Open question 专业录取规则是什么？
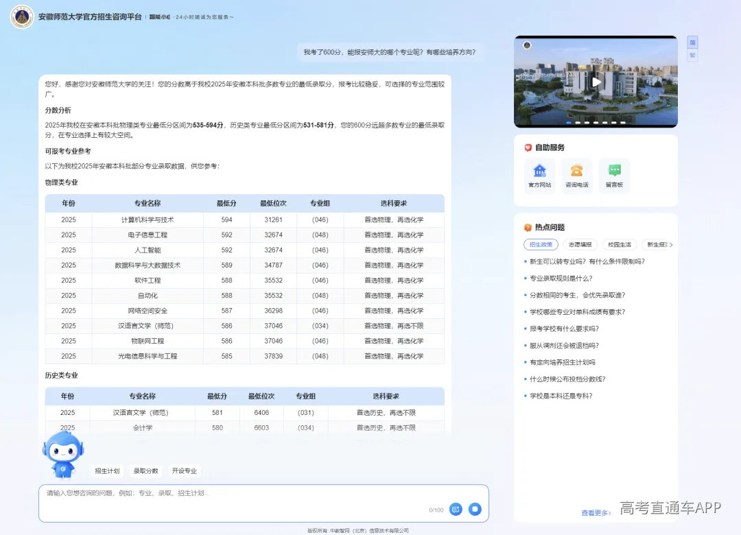 561,278
